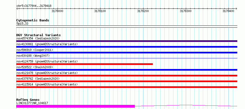The height and width of the screenshot is (109, 245).
Task: Click the 3178000 ruler position label
Action: (57, 11)
